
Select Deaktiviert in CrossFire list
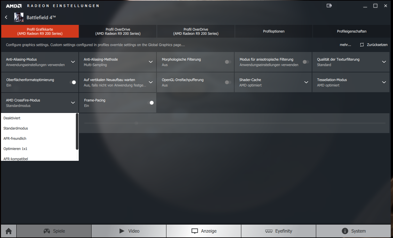(x=38, y=118)
